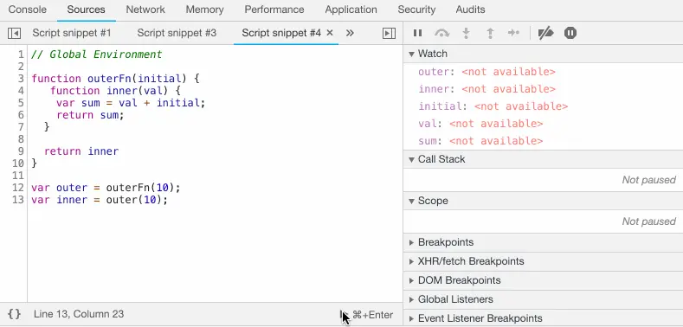Image resolution: width=683 pixels, height=327 pixels.
Task: Toggle Deactivate breakpoints
Action: coord(545,33)
